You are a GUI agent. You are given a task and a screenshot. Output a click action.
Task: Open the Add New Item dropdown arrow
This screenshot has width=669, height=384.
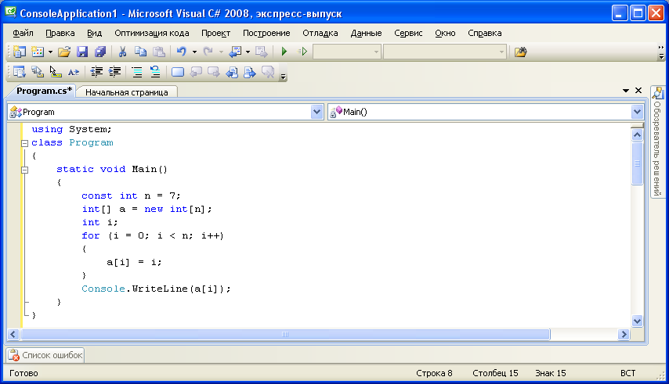click(50, 52)
